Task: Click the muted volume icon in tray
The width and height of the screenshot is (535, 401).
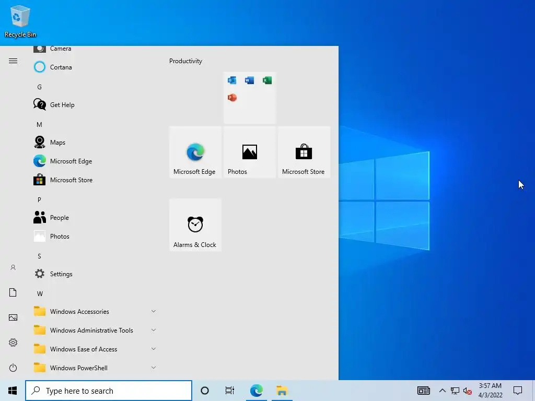Action: 468,391
